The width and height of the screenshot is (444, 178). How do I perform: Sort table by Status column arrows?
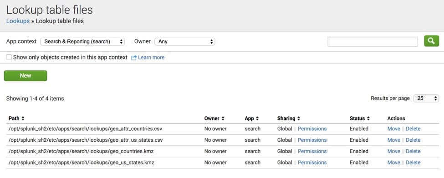pyautogui.click(x=368, y=119)
